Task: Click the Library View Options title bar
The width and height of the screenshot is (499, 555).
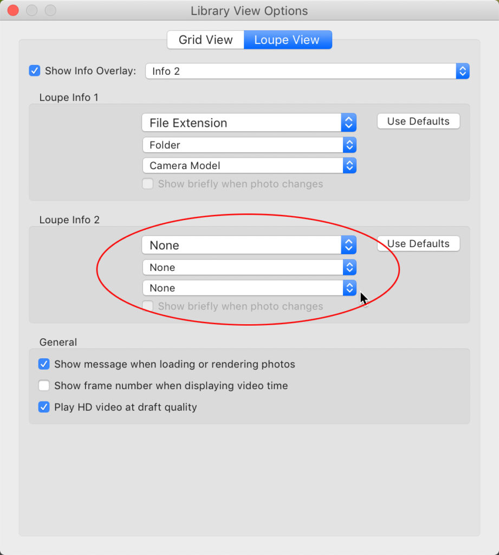Action: 249,11
